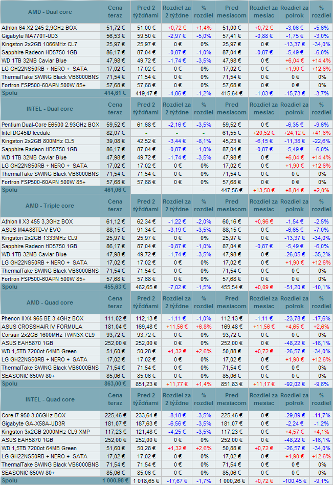This screenshot has height=485, width=333.
Task: Click product 'Corsair 2x2GB 1600MHz TWIN3X CL9'
Action: tap(48, 335)
